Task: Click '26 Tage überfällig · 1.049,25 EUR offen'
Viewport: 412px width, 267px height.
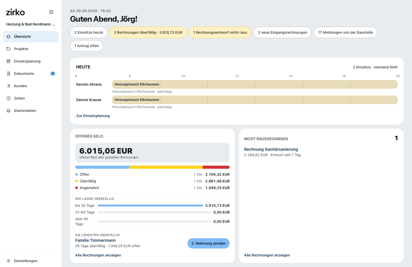Action: tap(108, 246)
